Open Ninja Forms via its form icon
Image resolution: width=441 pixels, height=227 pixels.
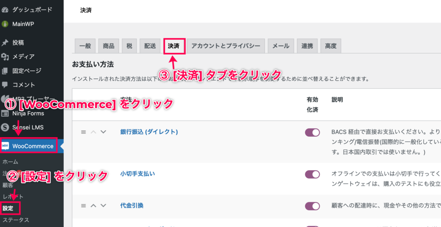[5, 113]
